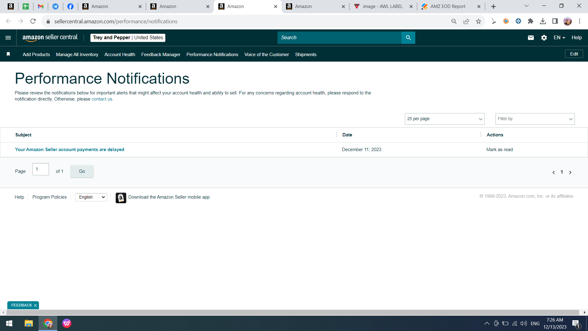Show hidden system tray icons
Viewport: 588px width, 331px height.
pos(487,324)
